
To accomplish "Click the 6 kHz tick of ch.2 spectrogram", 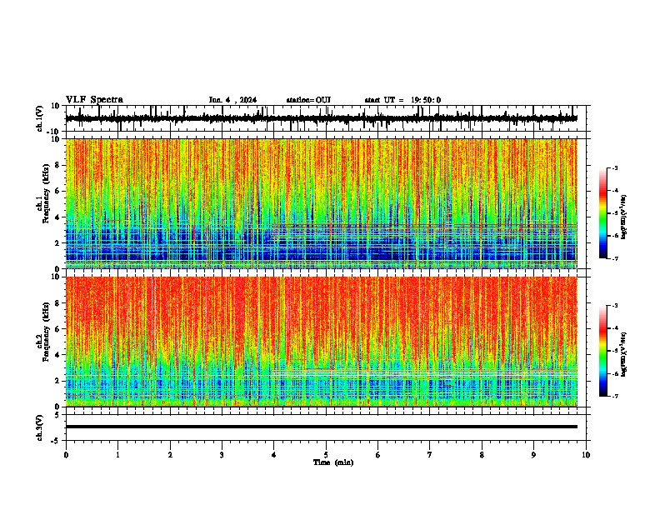I will pyautogui.click(x=57, y=328).
